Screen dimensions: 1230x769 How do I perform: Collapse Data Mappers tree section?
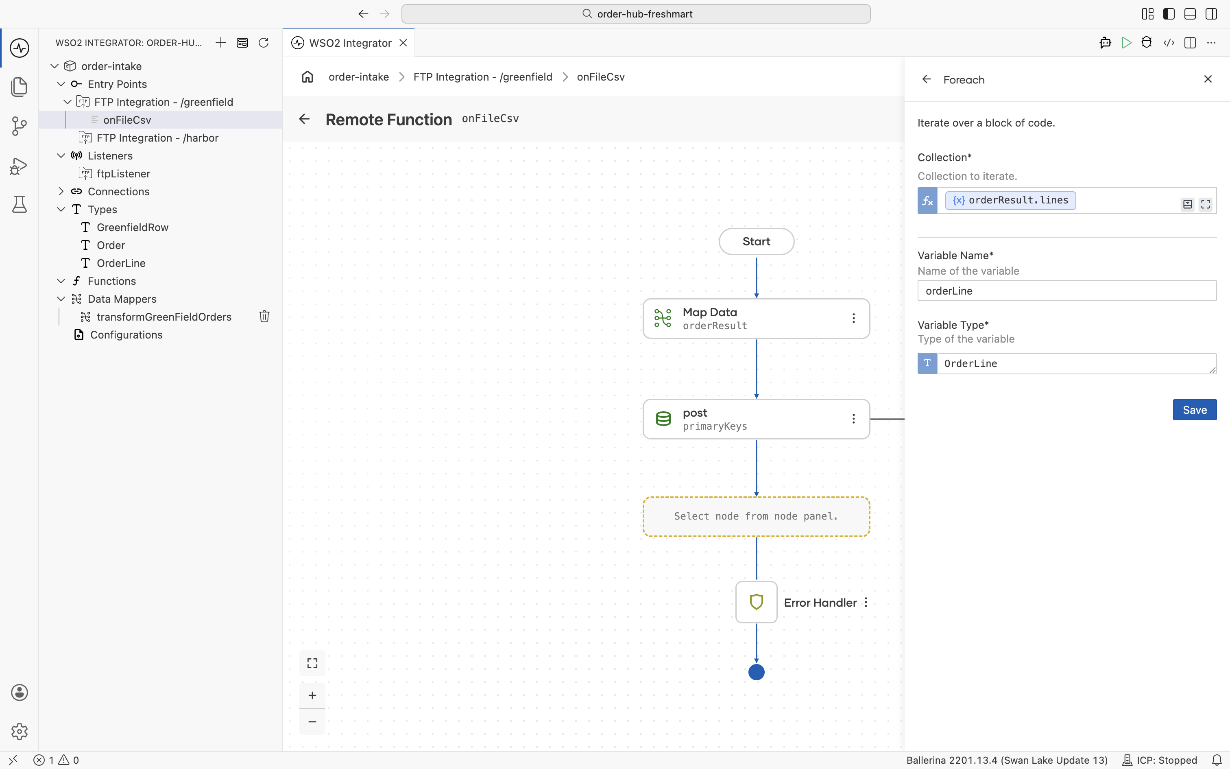click(x=61, y=299)
